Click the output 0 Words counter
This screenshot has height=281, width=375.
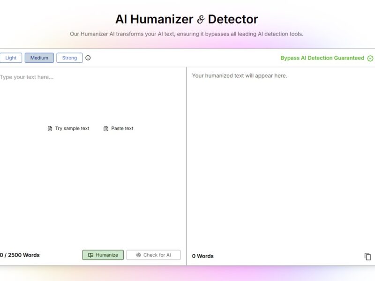click(202, 256)
